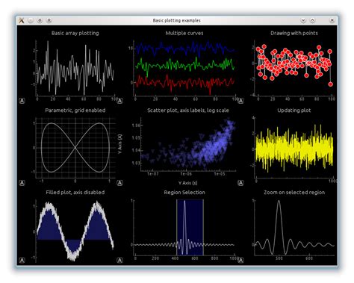Click the left edge line of the selection region
The image size is (354, 283).
(x=177, y=227)
